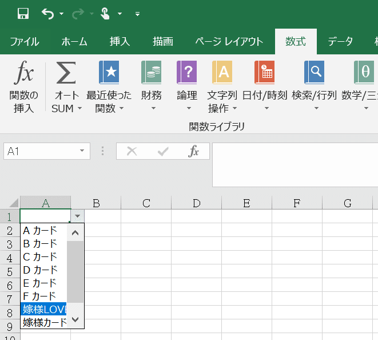378x340 pixels.
Task: Choose E カード from the list
Action: coord(43,283)
